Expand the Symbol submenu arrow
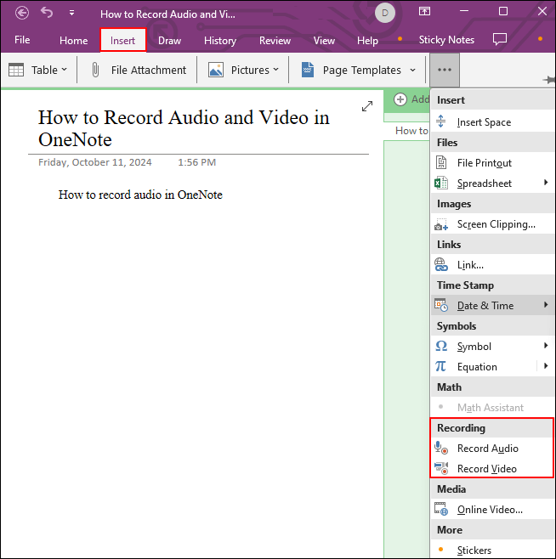 546,346
